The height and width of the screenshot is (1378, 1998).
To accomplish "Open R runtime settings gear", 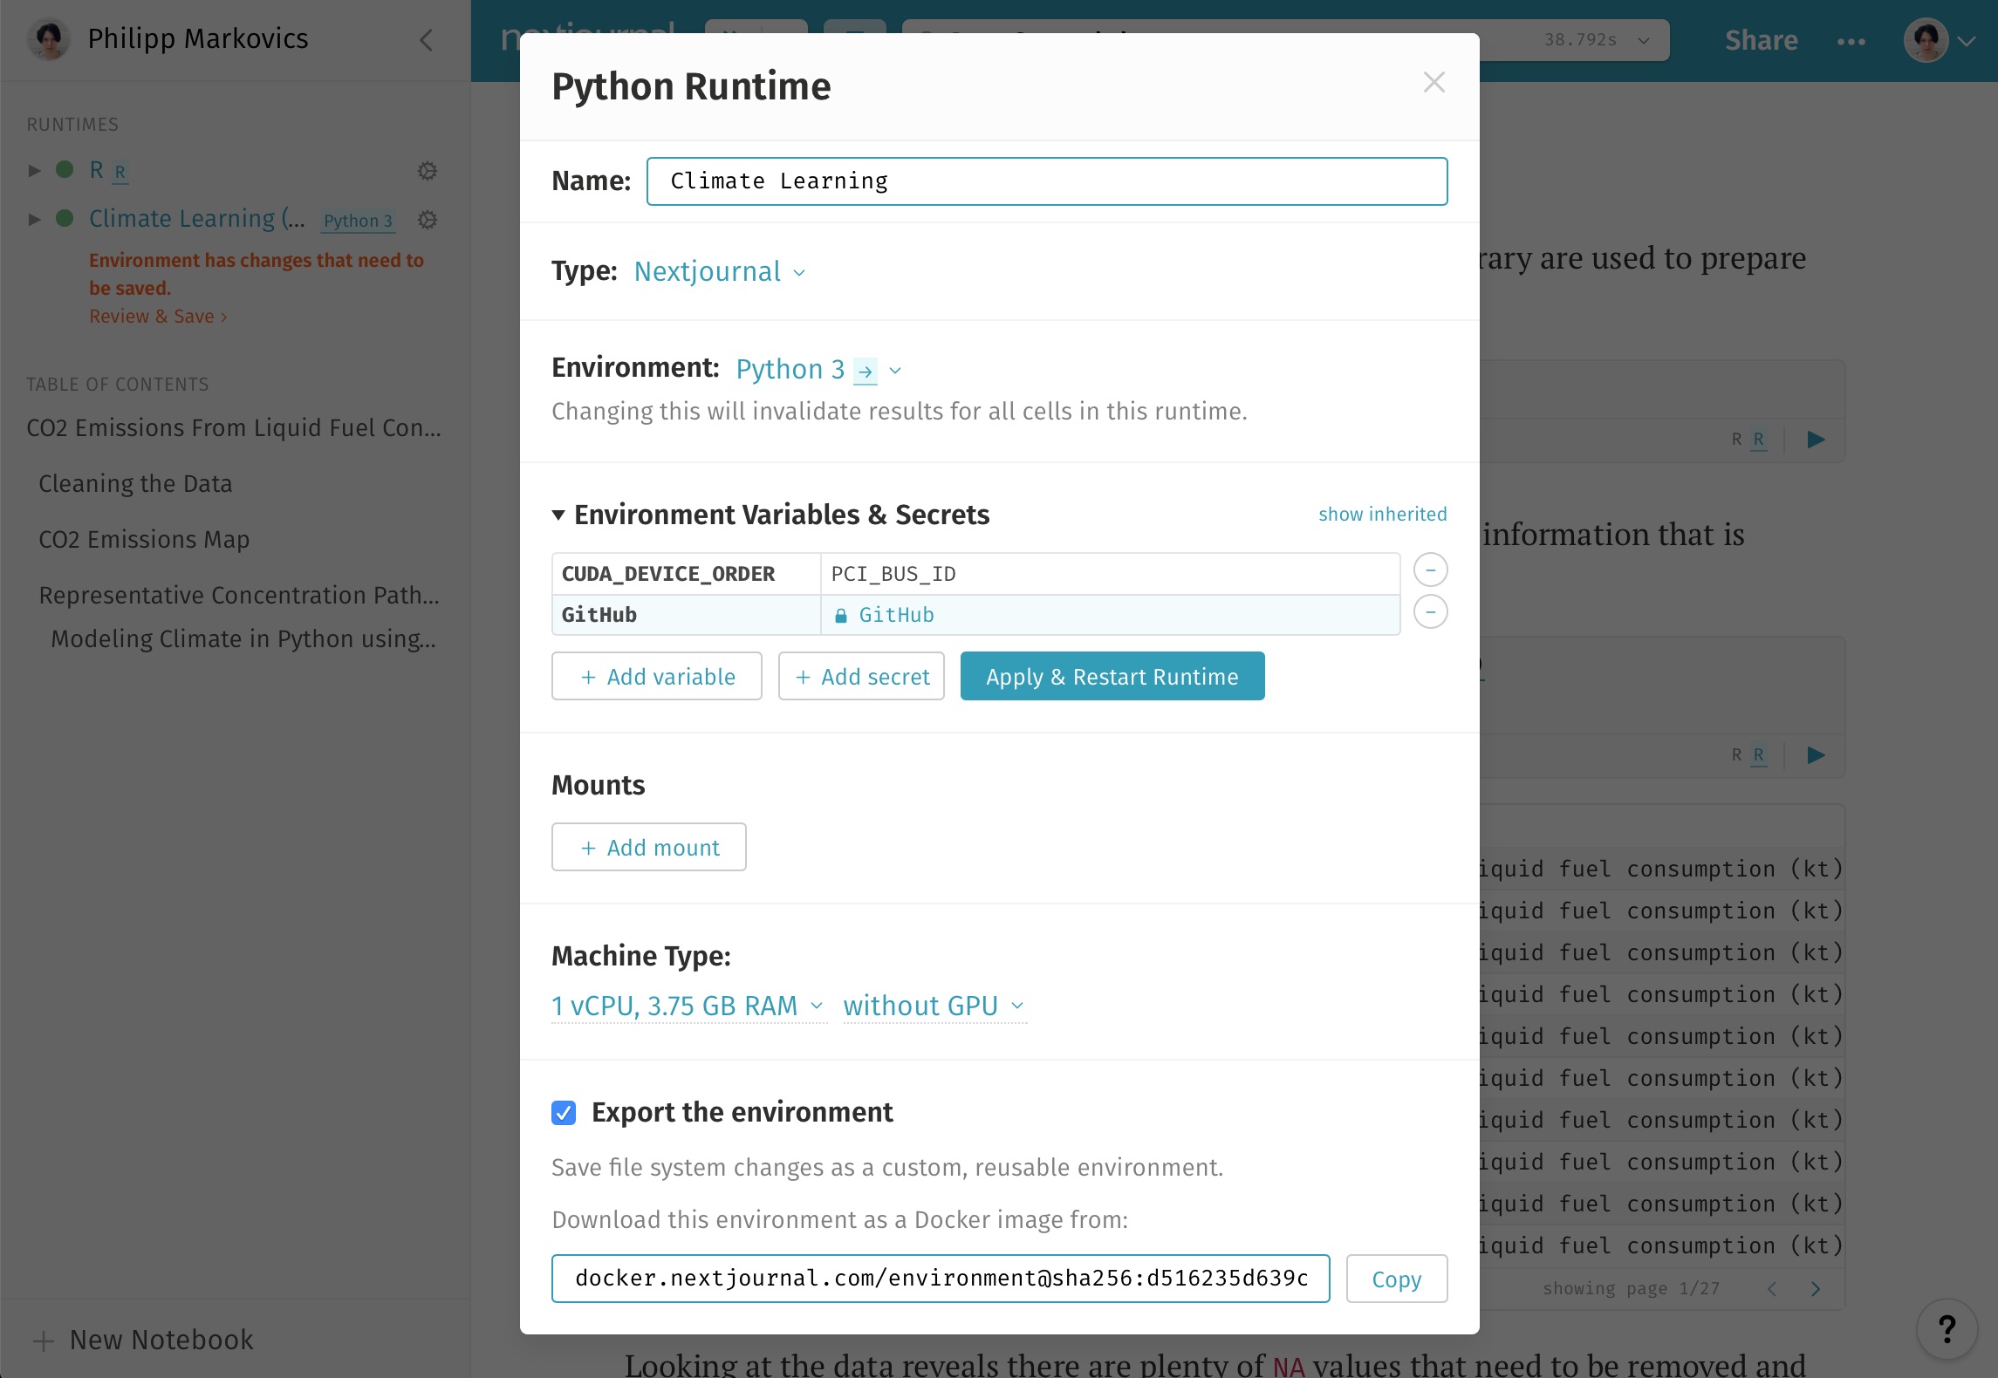I will [x=428, y=171].
